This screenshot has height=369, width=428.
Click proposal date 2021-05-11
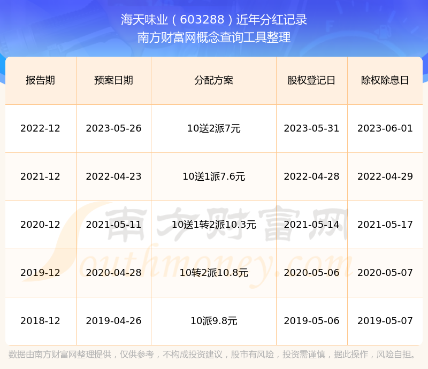point(113,225)
